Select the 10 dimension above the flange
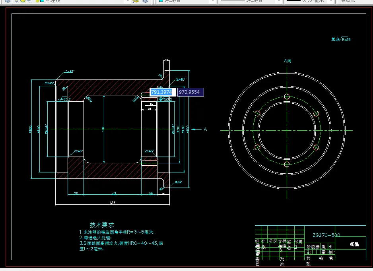 [167, 60]
